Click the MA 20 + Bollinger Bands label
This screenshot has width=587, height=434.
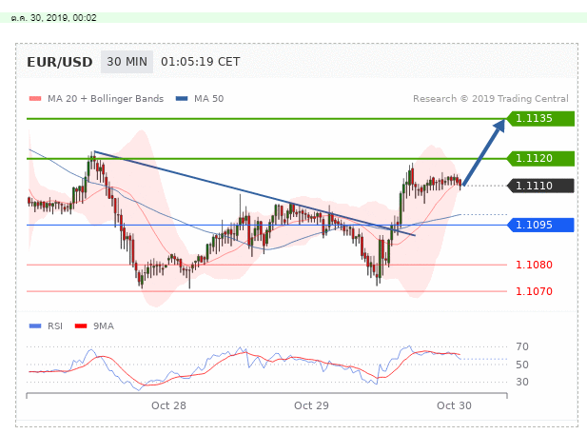tap(106, 99)
